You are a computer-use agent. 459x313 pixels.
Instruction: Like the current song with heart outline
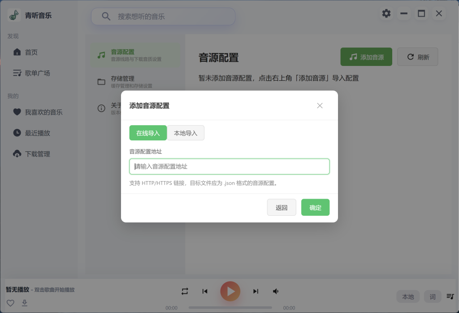coord(11,303)
